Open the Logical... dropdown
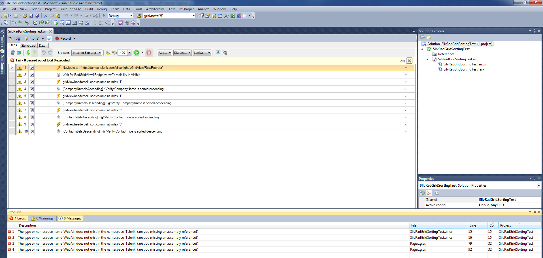Viewport: 543px width, 258px height. tap(202, 53)
